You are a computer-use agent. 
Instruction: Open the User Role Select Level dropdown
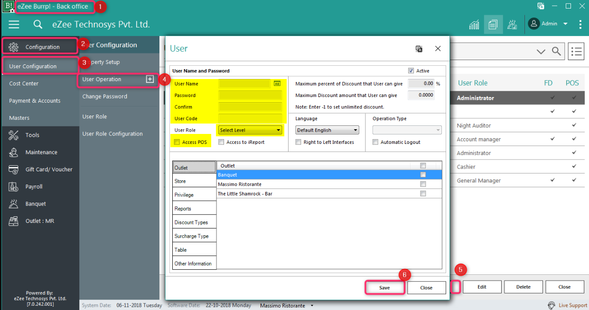click(250, 130)
